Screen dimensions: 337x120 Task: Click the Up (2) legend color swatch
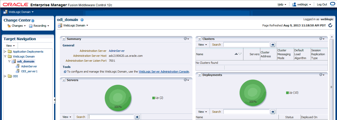[154, 98]
